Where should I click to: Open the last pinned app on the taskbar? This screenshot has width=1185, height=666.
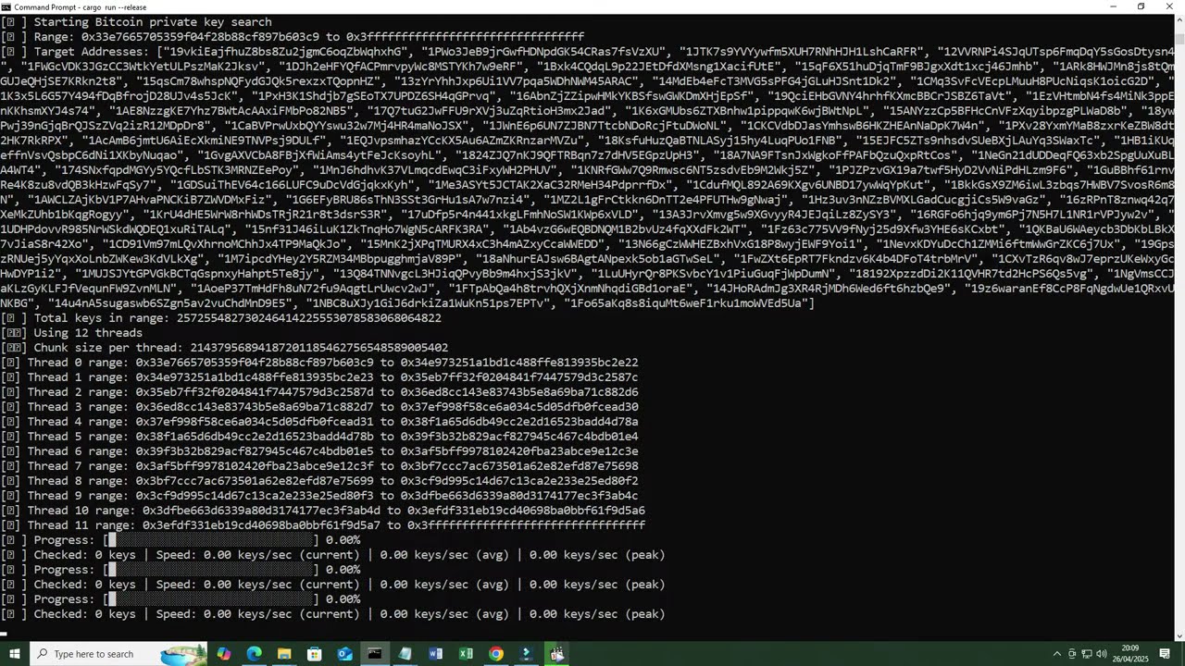click(556, 654)
